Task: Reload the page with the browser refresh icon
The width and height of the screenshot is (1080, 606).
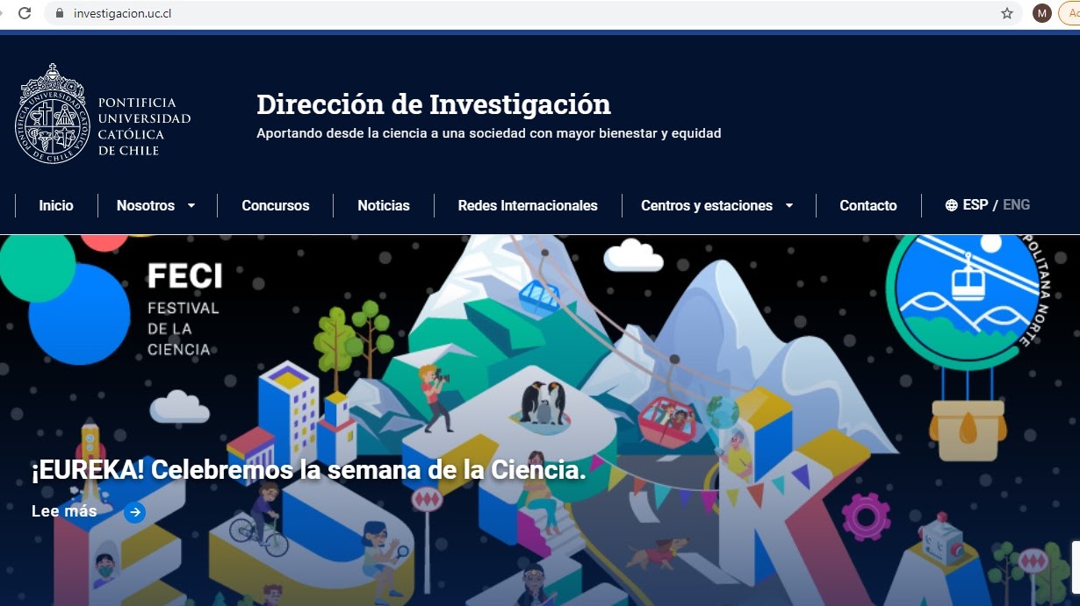Action: click(25, 13)
